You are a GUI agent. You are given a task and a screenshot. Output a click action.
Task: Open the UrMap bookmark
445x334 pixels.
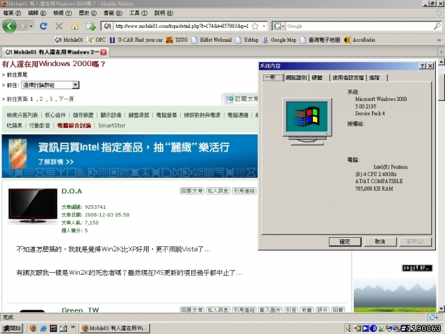pos(247,40)
